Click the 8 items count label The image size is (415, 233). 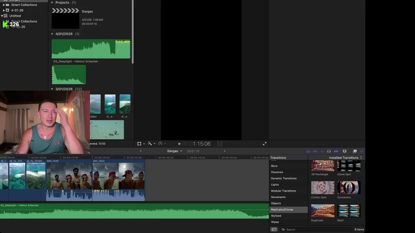click(x=359, y=229)
